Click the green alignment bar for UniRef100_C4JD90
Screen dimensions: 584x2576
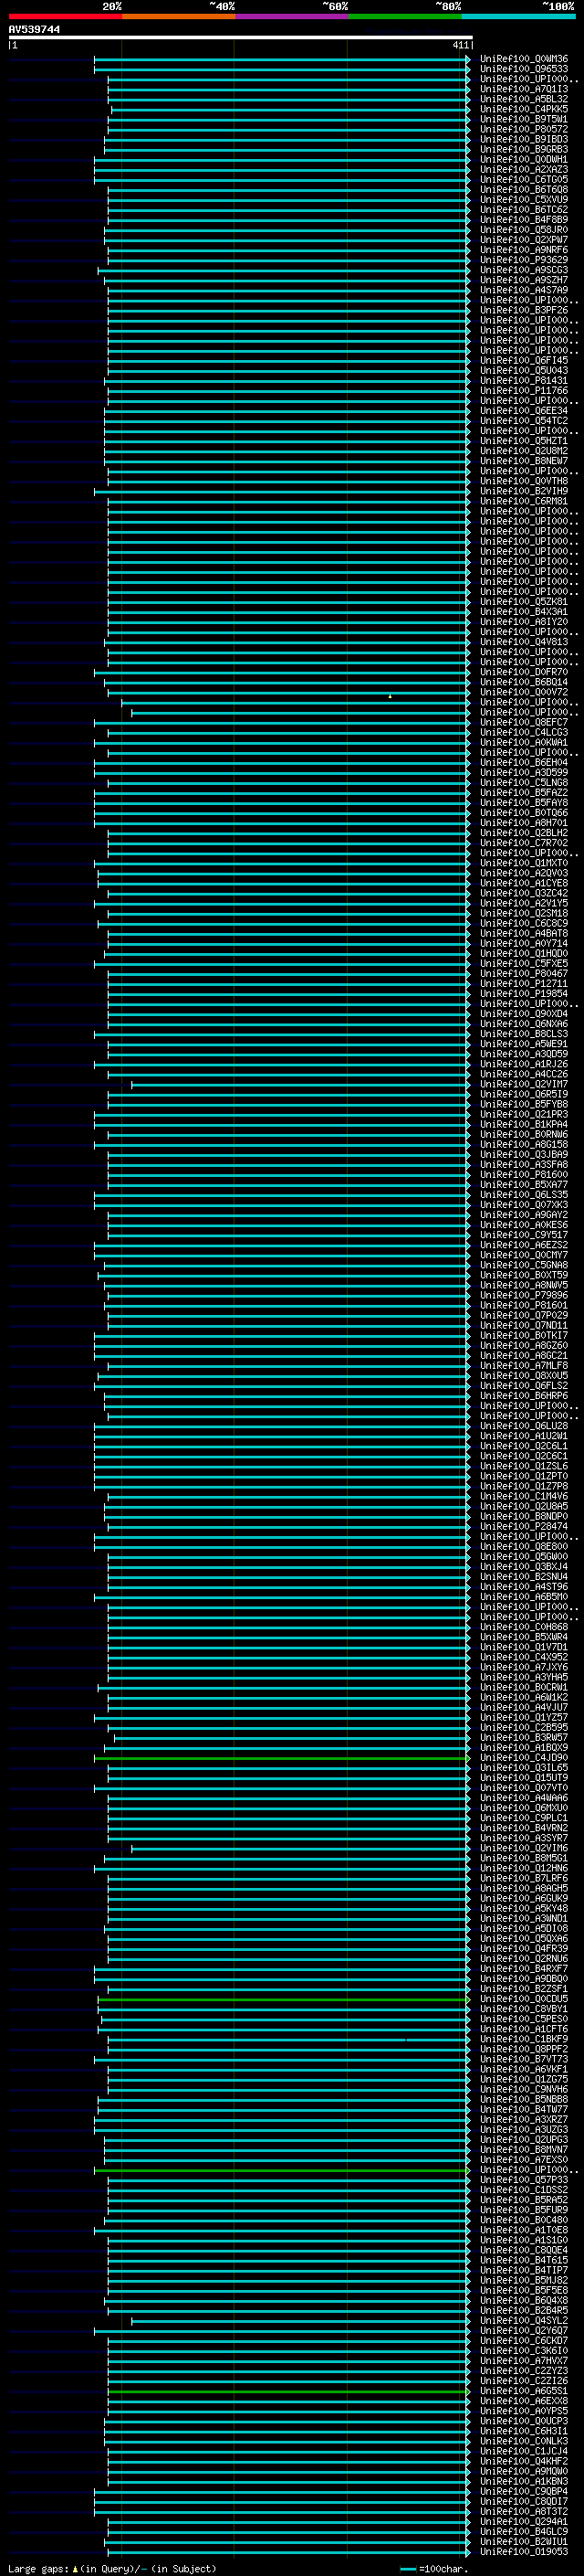pos(282,1757)
